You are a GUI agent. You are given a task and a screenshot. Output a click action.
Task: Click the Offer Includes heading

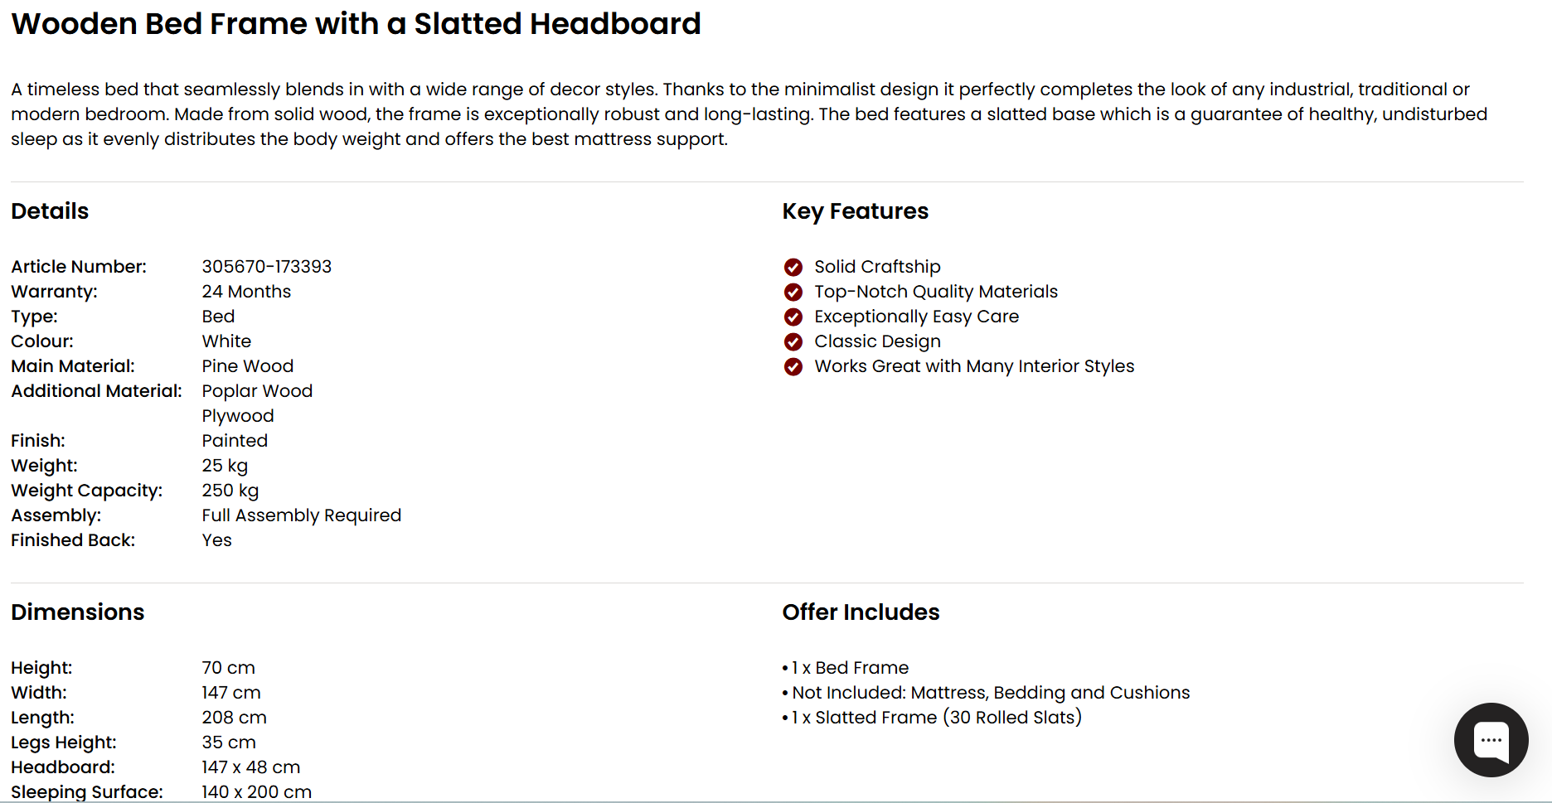click(x=861, y=612)
